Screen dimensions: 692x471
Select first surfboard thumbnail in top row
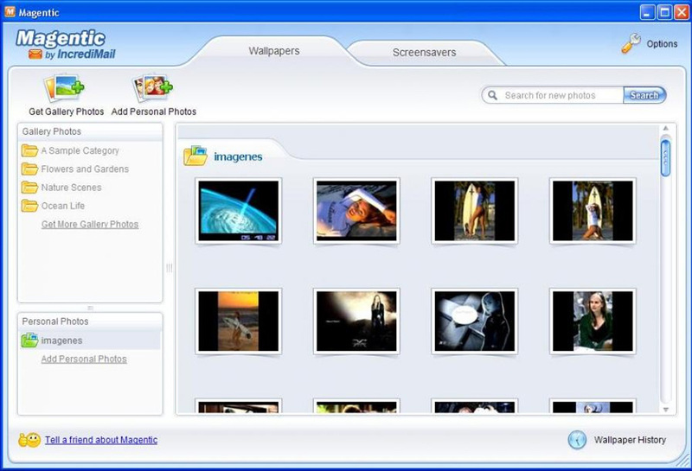click(x=474, y=211)
